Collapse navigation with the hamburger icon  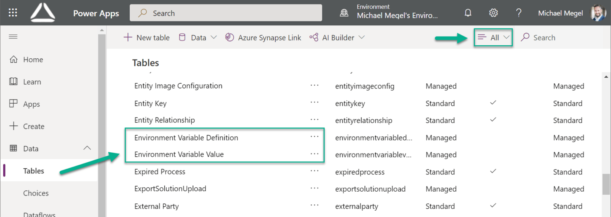pos(13,36)
